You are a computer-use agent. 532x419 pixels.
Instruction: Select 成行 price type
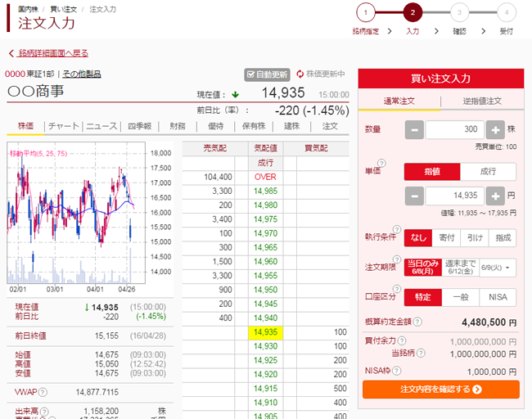tap(488, 172)
